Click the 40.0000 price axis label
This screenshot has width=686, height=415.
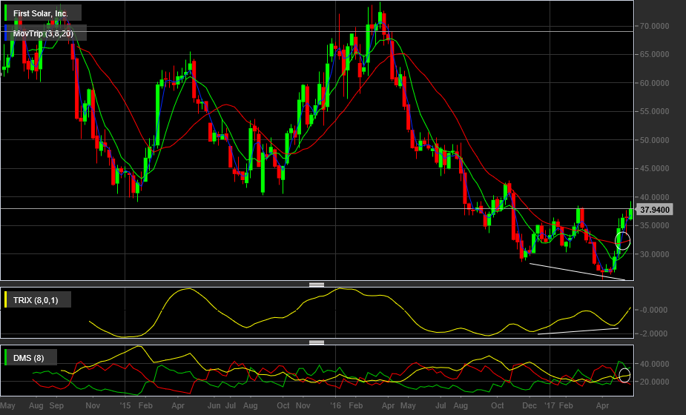pos(655,197)
